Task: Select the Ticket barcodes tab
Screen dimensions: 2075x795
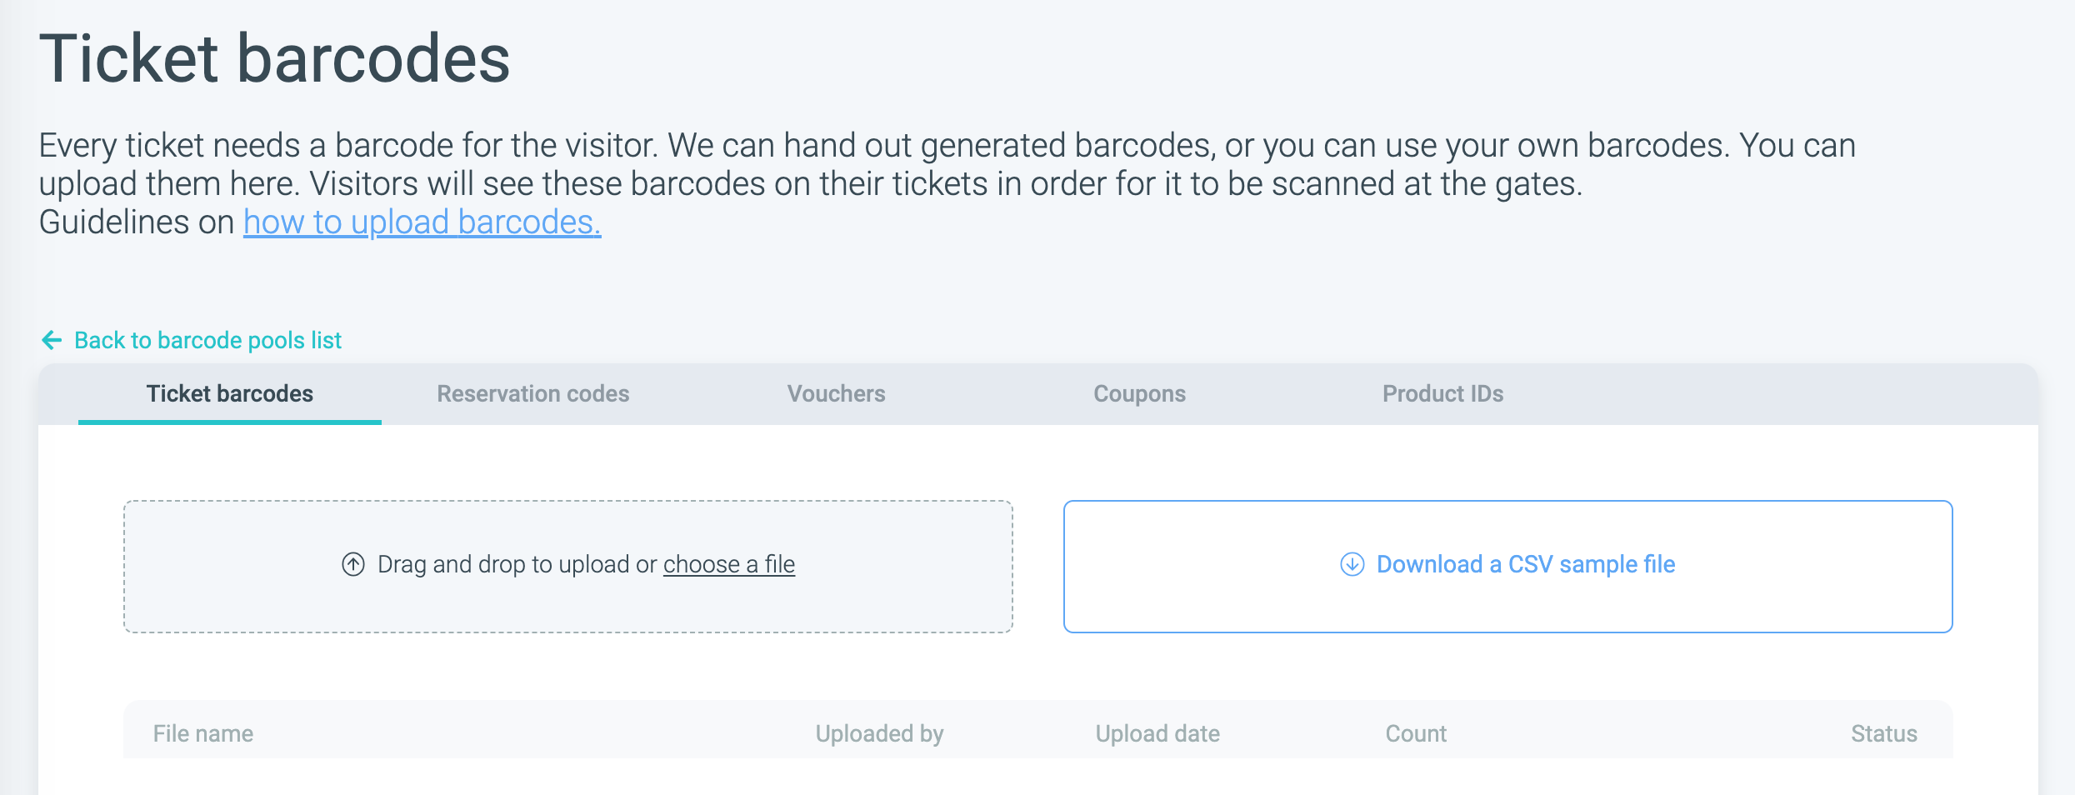Action: [230, 393]
